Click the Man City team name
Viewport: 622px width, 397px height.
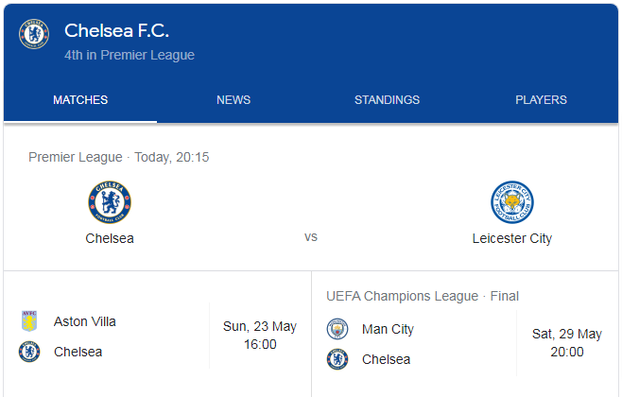[388, 329]
